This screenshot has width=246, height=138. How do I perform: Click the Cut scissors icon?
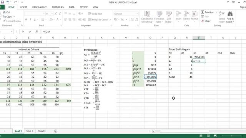(4, 12)
